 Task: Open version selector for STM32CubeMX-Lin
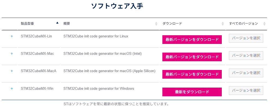point(246,38)
